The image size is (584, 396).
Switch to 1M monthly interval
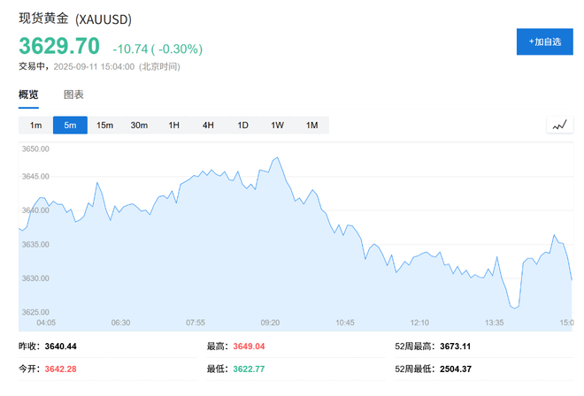(x=311, y=126)
